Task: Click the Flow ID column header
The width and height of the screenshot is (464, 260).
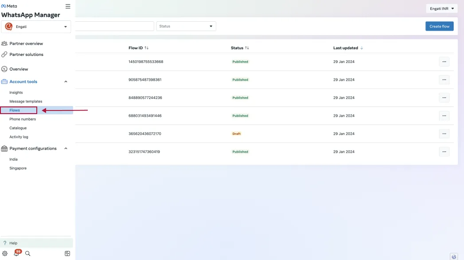Action: click(x=136, y=48)
